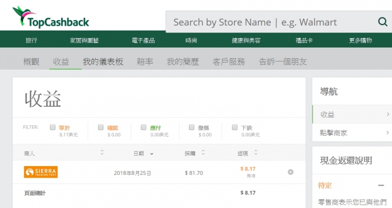Image resolution: width=392 pixels, height=208 pixels.
Task: Sort by 商人 column arrows
Action: (x=102, y=152)
